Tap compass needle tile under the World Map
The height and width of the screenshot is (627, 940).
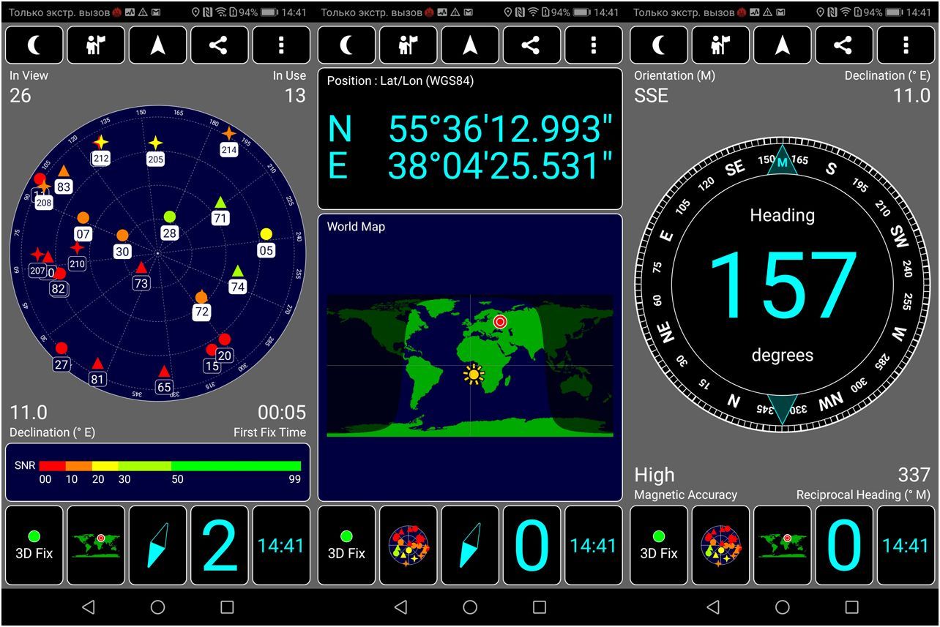click(x=470, y=545)
